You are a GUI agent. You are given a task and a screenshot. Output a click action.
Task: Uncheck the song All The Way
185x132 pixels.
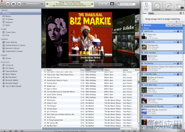coord(45,97)
